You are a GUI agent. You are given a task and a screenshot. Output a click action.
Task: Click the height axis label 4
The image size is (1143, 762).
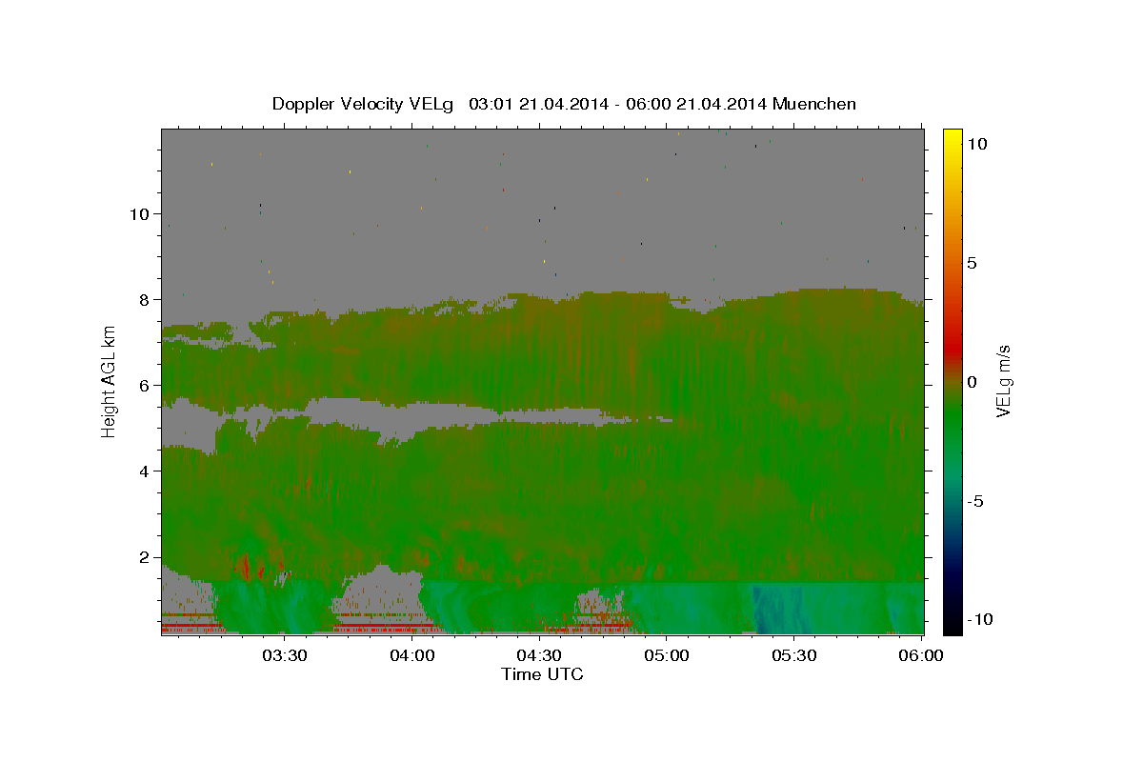[x=144, y=471]
